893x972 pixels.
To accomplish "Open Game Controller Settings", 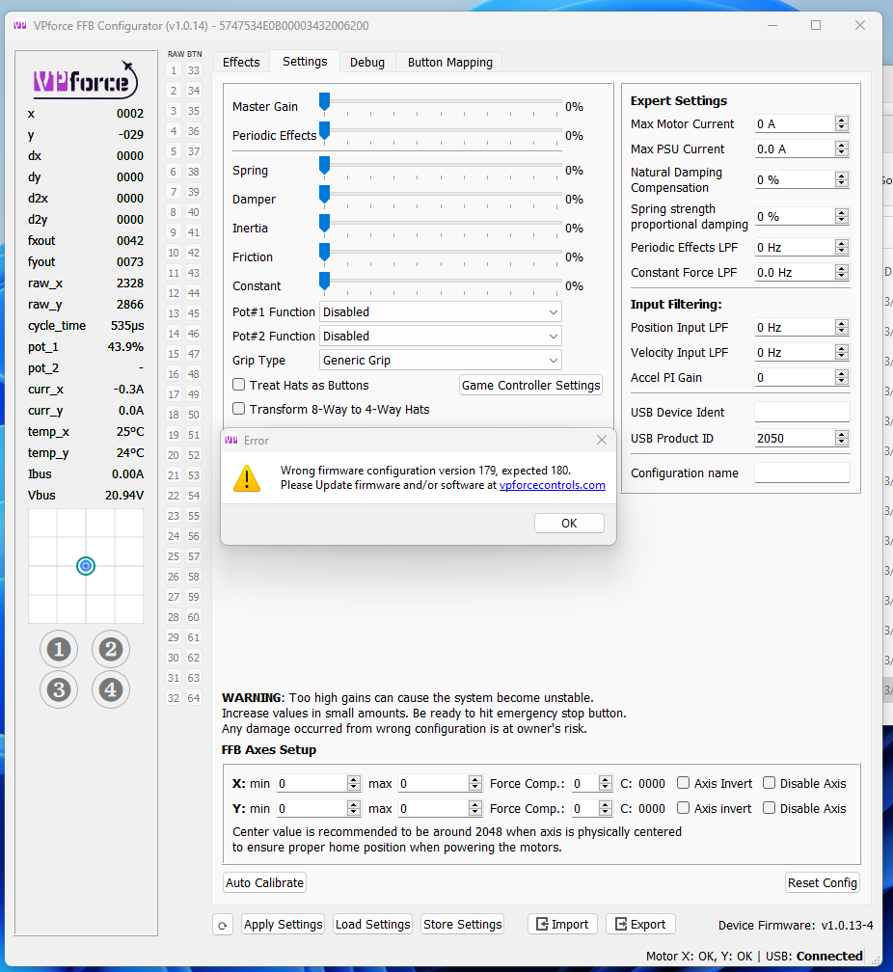I will [x=530, y=385].
